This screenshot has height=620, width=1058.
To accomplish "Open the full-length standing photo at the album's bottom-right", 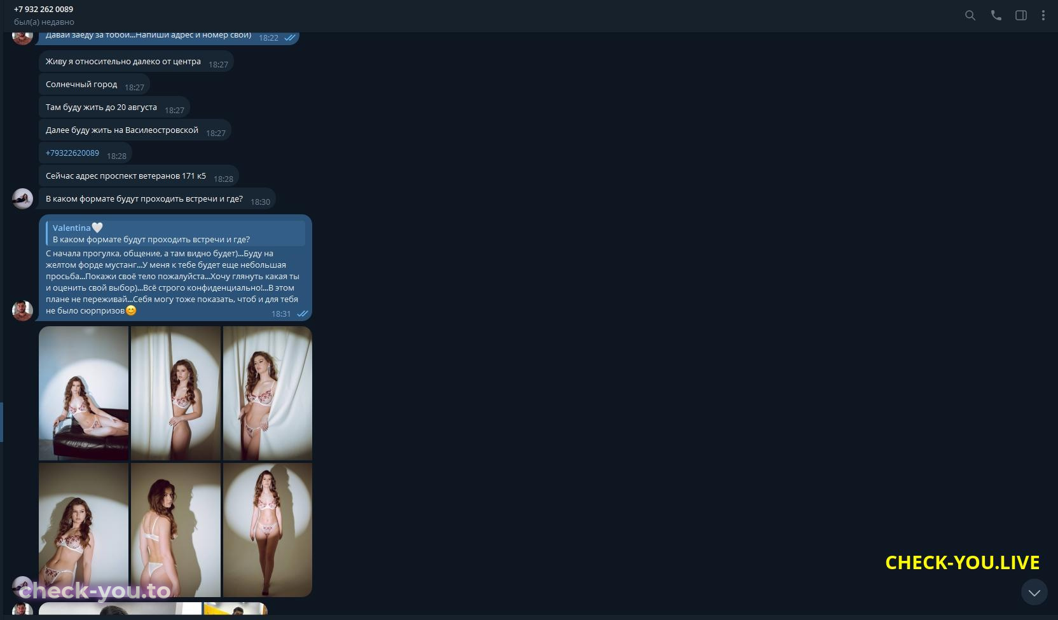I will 268,530.
